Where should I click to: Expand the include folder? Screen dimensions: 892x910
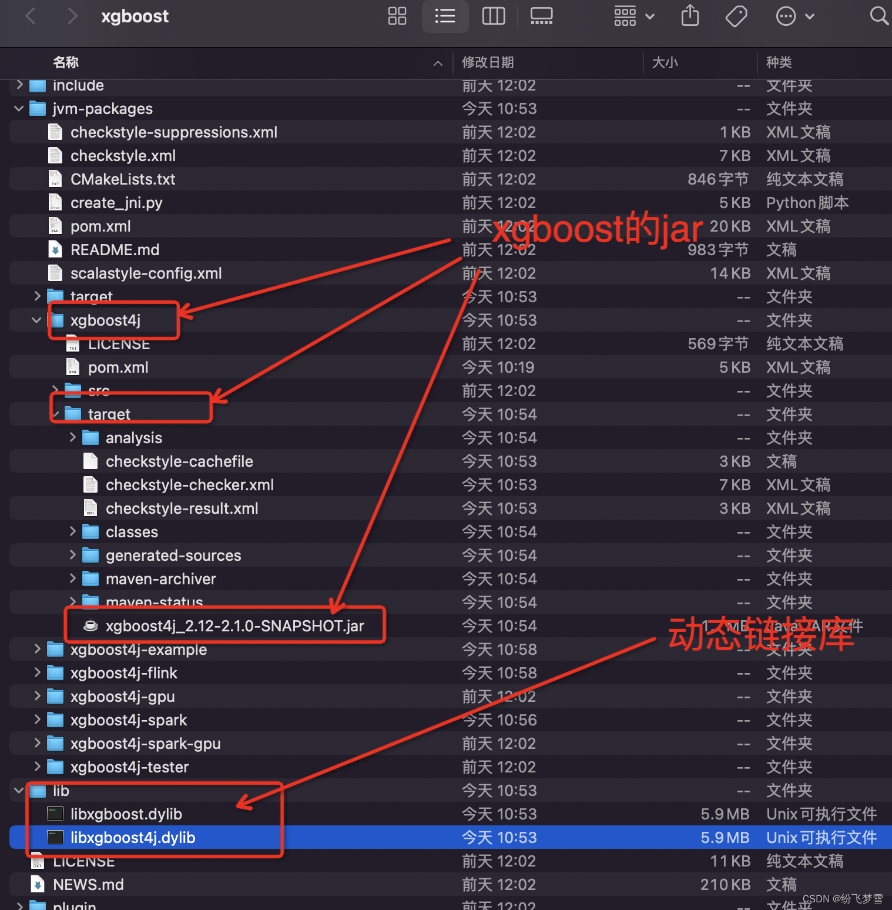pyautogui.click(x=19, y=85)
